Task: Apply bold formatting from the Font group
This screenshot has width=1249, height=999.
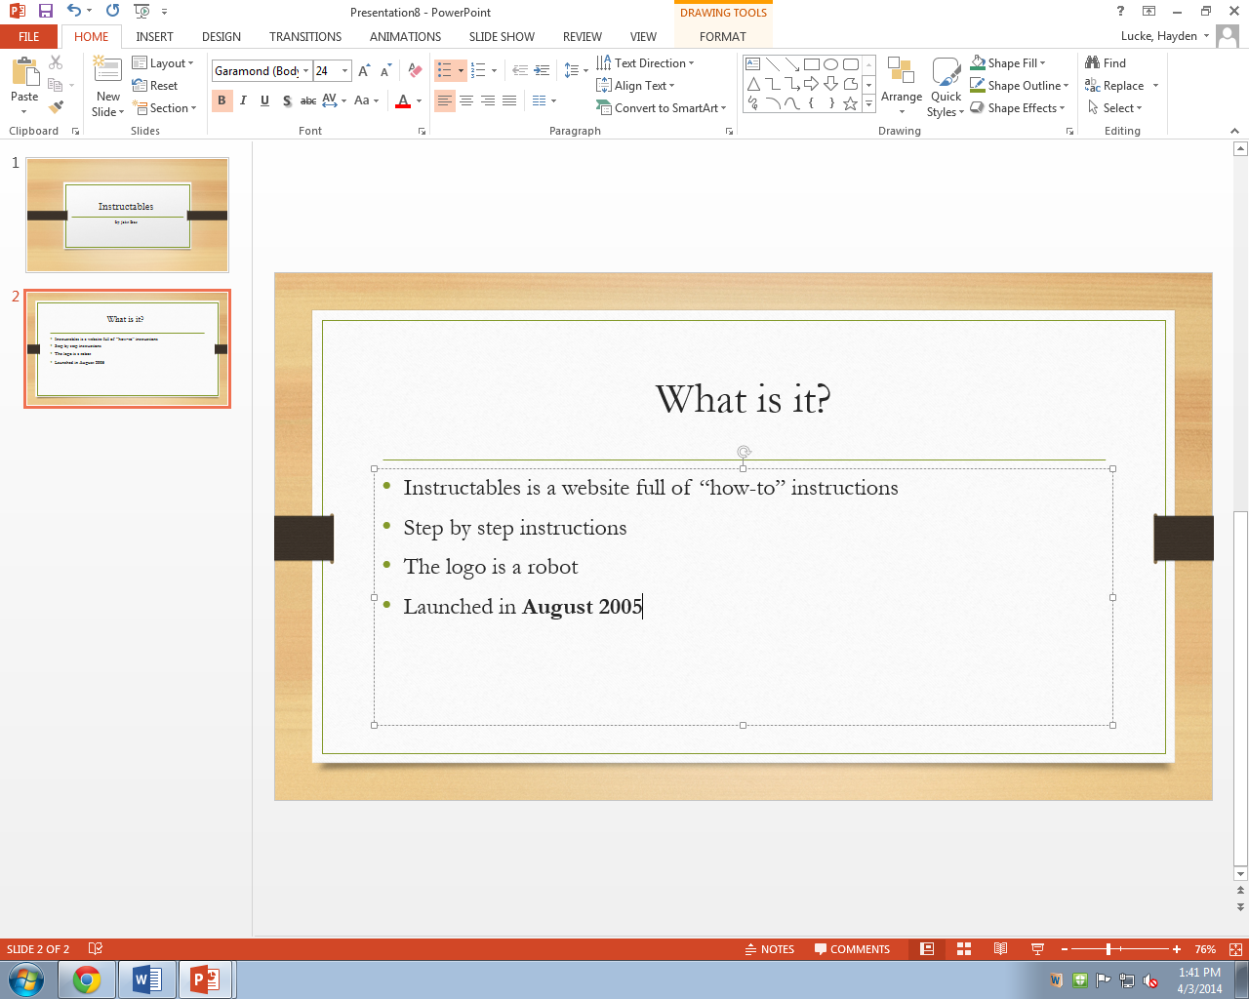Action: [222, 100]
